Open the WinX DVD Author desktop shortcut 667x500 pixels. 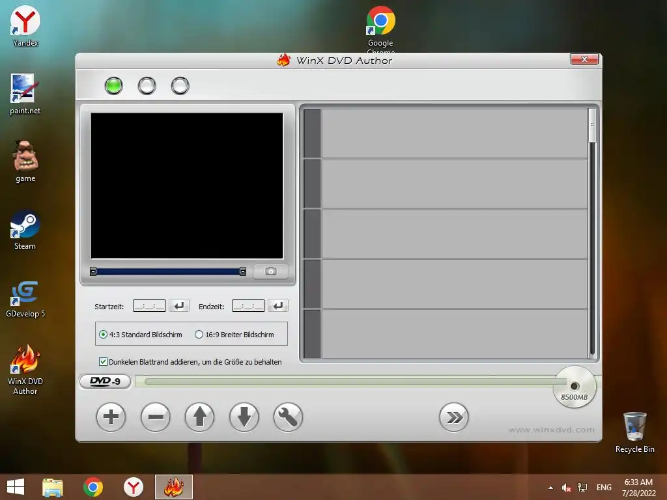25,370
